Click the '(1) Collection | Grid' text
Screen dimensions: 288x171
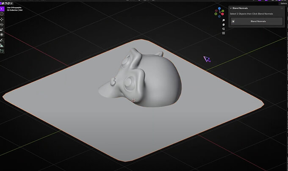15,10
